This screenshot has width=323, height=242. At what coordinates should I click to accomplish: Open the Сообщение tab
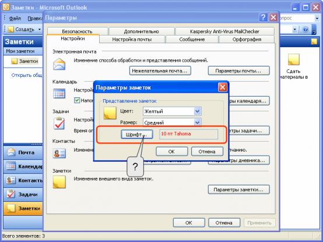192,39
